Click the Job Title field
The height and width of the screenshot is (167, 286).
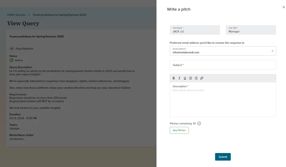[251, 30]
